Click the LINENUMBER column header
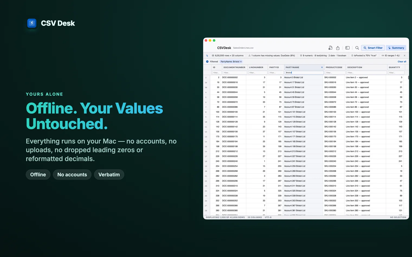The height and width of the screenshot is (257, 412). (257, 67)
